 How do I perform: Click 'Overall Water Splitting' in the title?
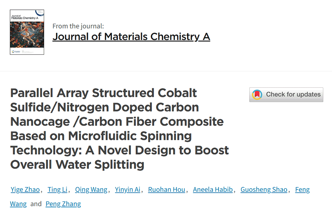(x=77, y=164)
